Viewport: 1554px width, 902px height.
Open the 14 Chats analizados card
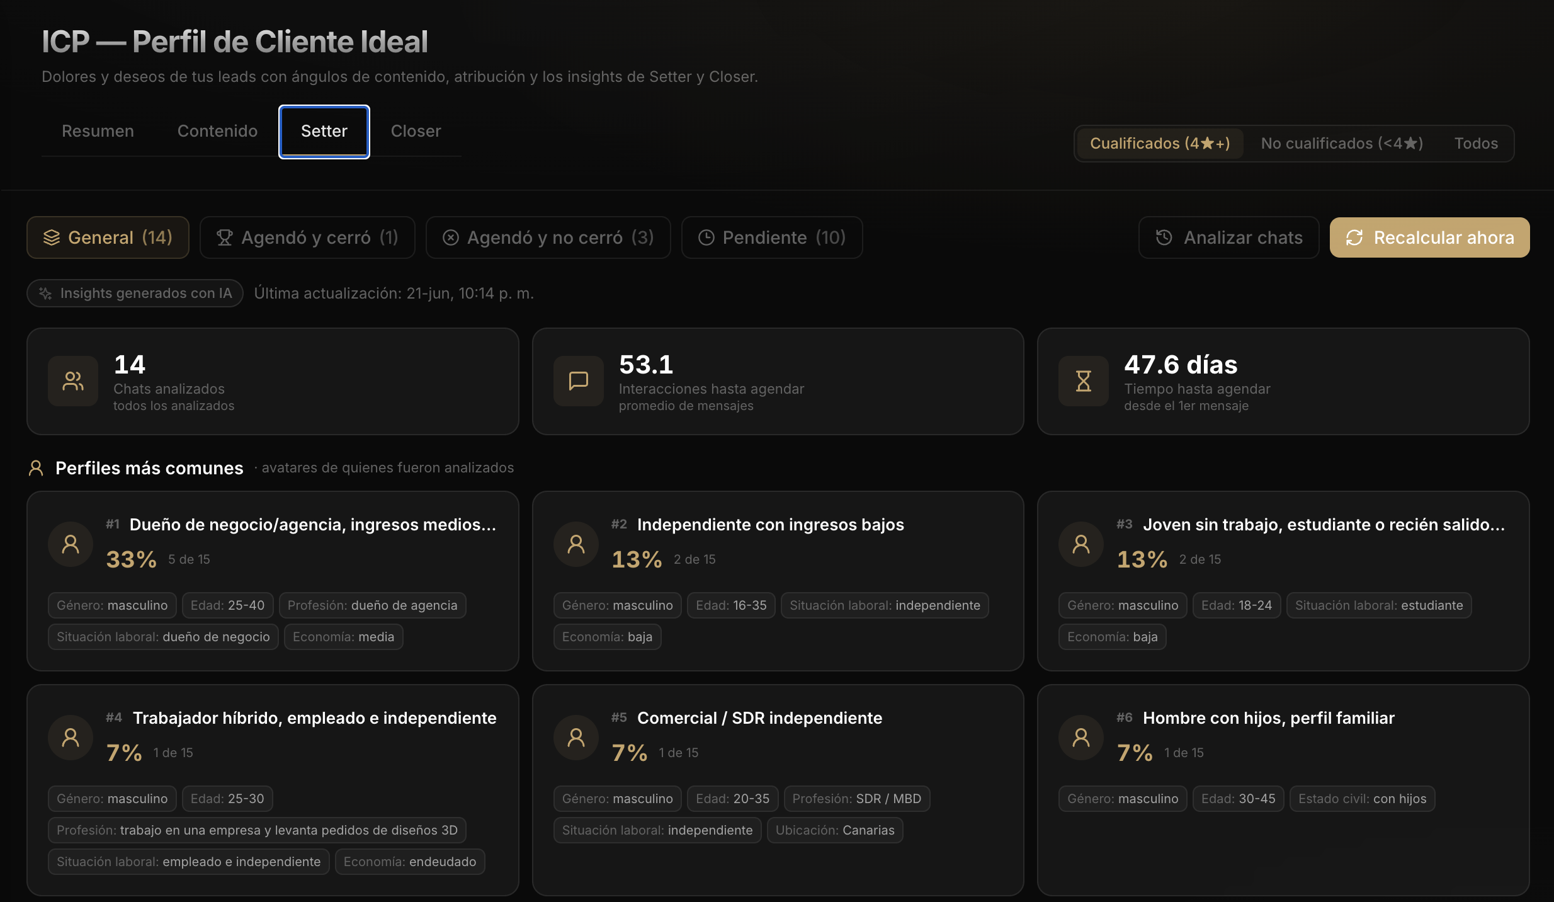273,381
